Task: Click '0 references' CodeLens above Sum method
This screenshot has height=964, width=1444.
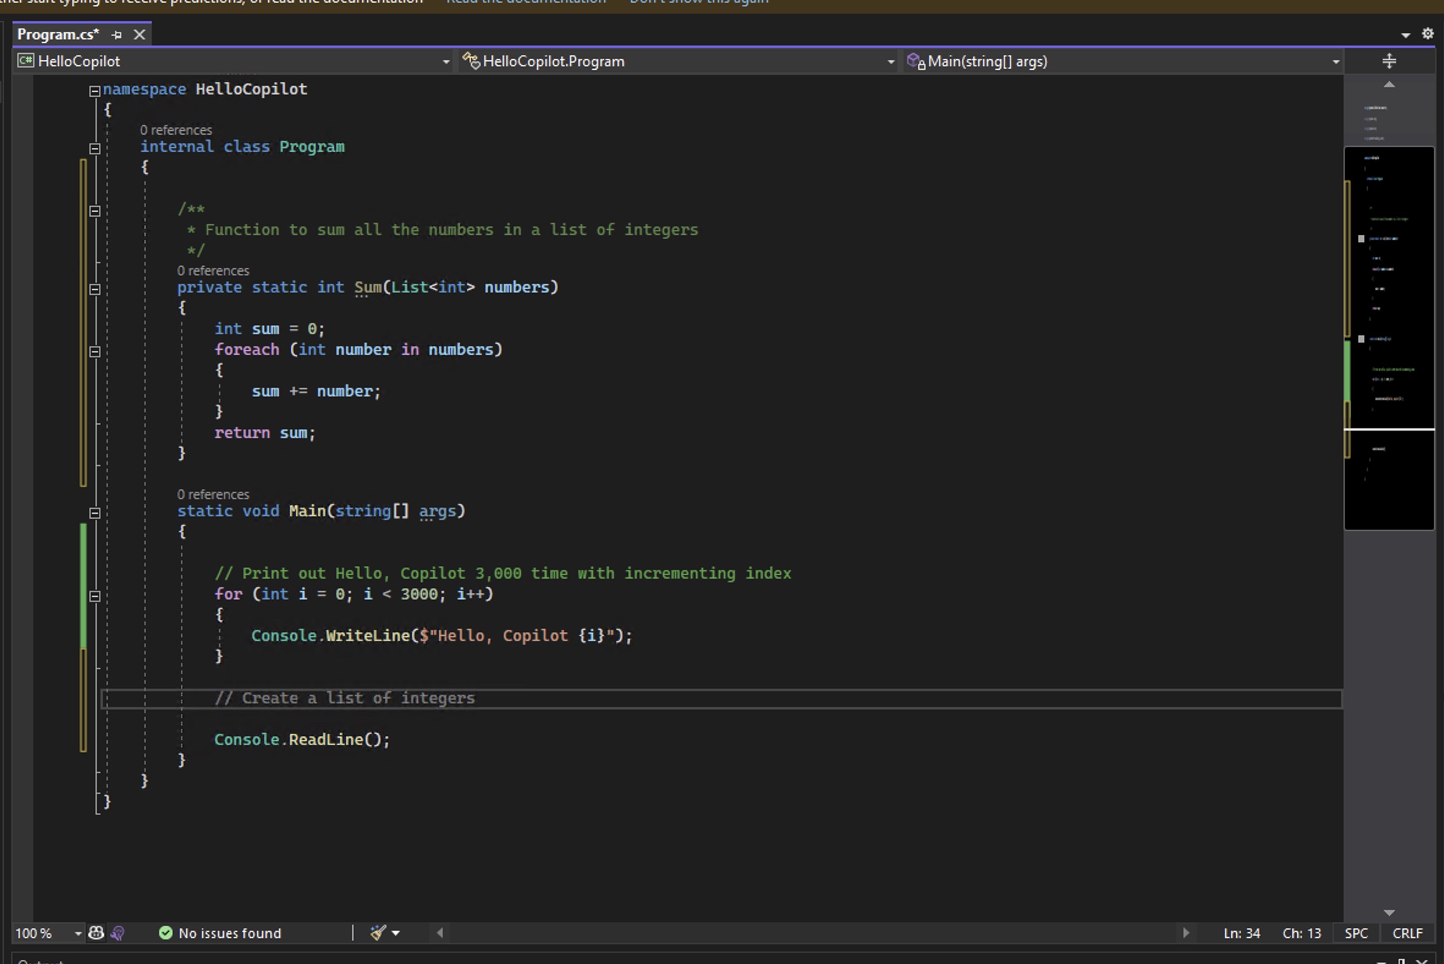Action: pyautogui.click(x=213, y=270)
